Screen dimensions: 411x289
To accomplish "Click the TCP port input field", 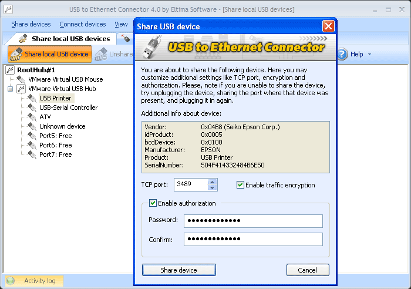I will pyautogui.click(x=191, y=184).
